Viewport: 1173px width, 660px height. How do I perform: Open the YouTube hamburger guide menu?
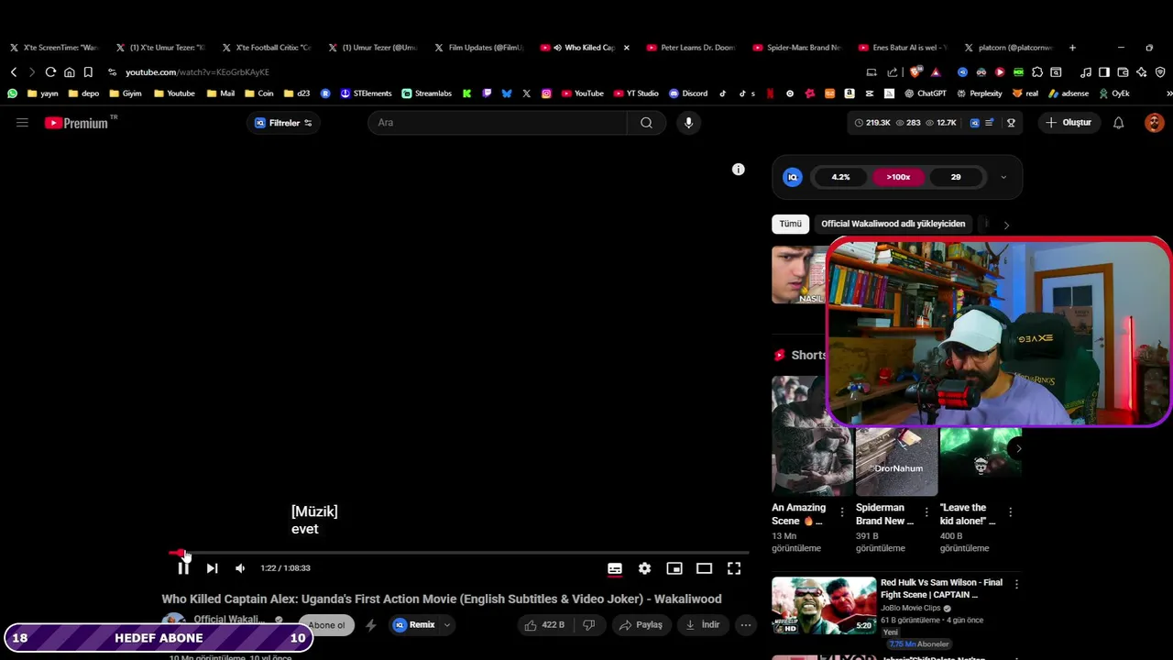(x=22, y=123)
